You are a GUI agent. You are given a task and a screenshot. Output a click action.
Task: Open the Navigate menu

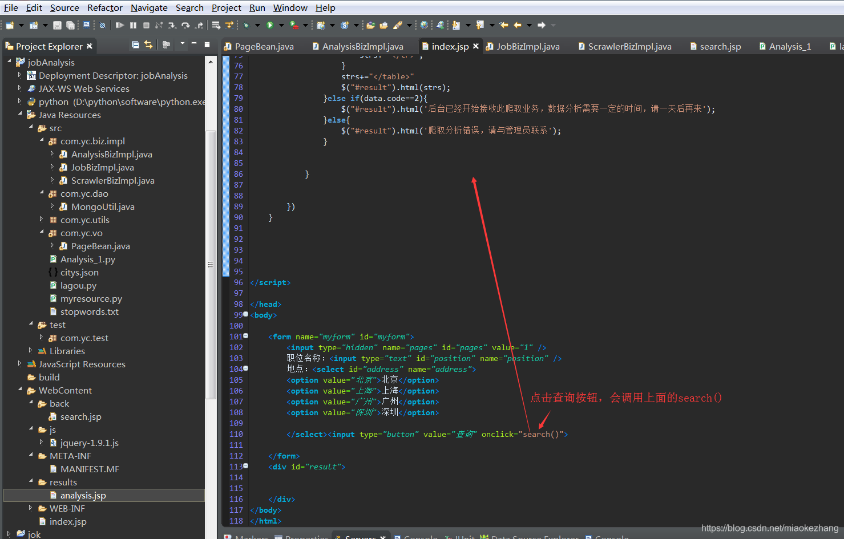pos(149,7)
